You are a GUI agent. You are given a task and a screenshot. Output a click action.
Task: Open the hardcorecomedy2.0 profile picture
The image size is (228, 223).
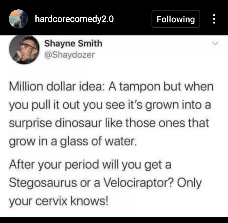pos(18,19)
